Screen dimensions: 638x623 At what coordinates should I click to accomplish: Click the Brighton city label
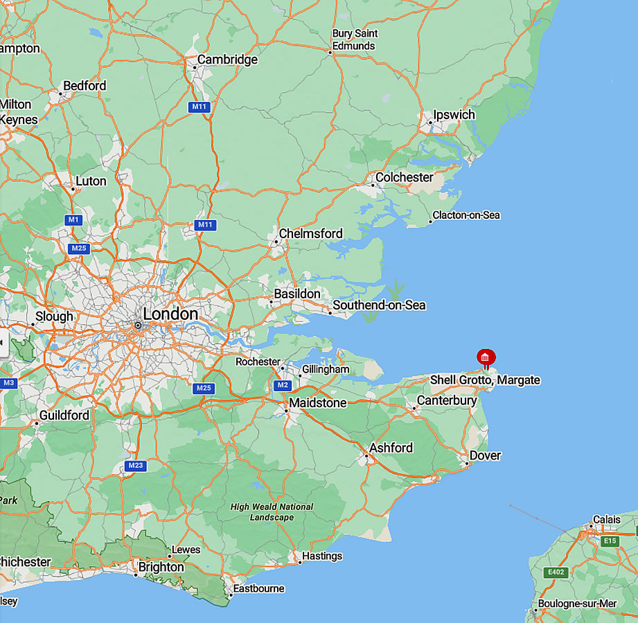(161, 568)
